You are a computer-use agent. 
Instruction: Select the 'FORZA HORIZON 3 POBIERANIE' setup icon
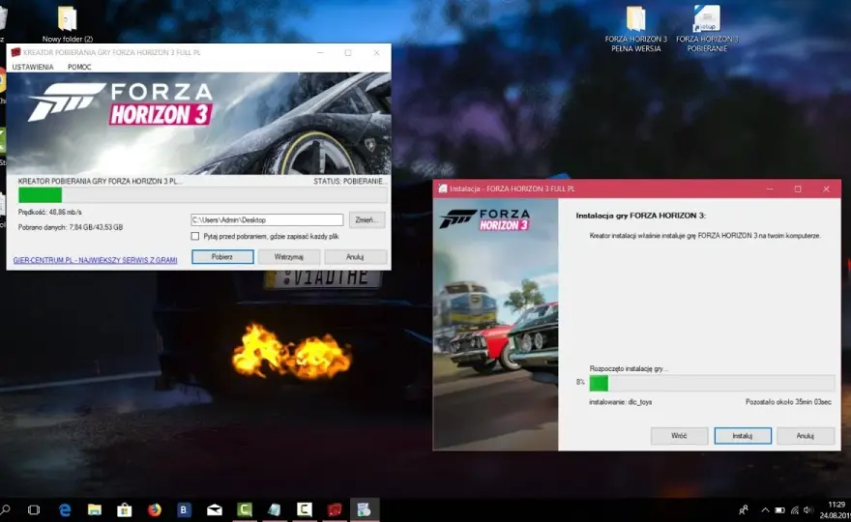pos(707,29)
